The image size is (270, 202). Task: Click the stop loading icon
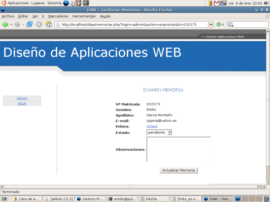pos(39,24)
